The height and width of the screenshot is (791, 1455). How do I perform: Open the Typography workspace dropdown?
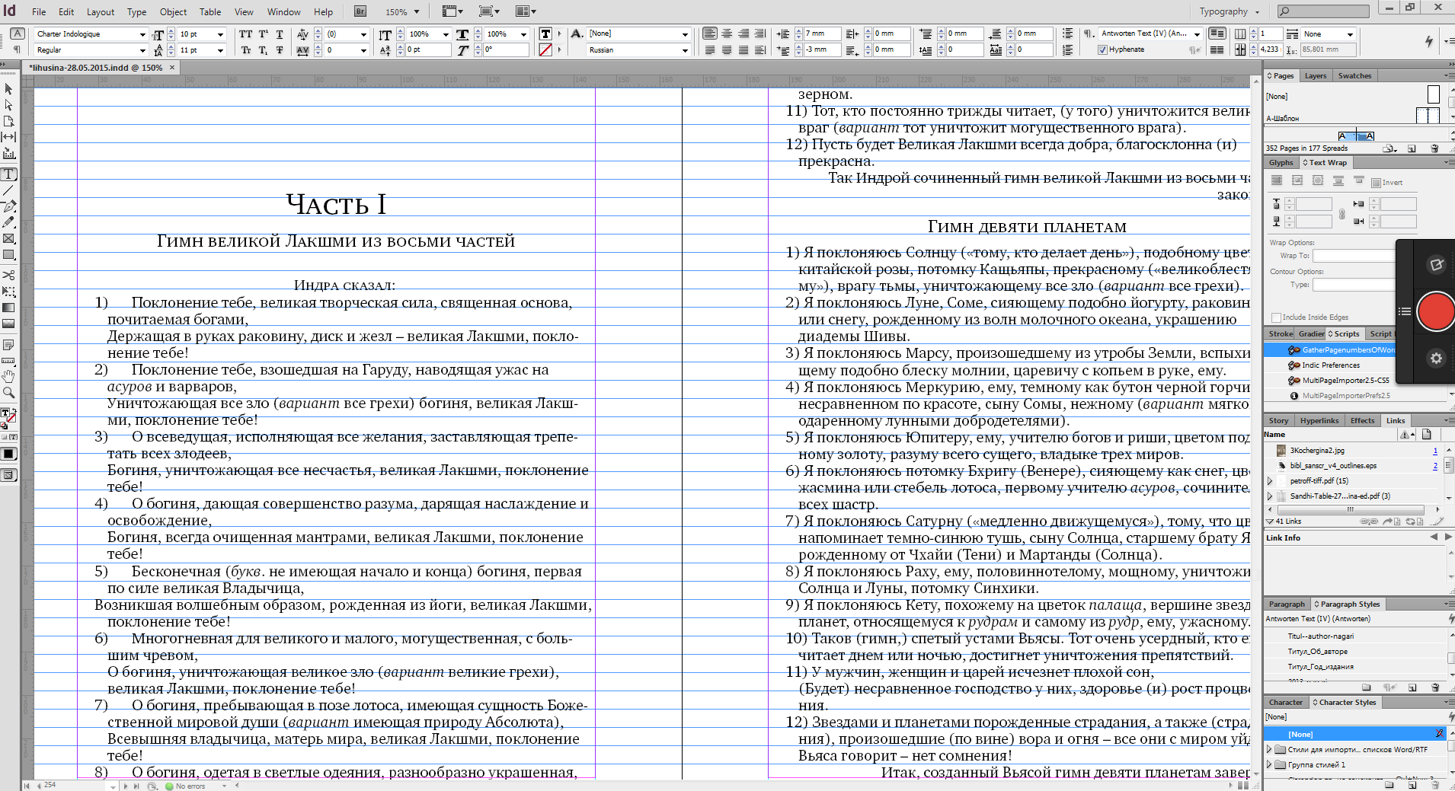[x=1229, y=11]
